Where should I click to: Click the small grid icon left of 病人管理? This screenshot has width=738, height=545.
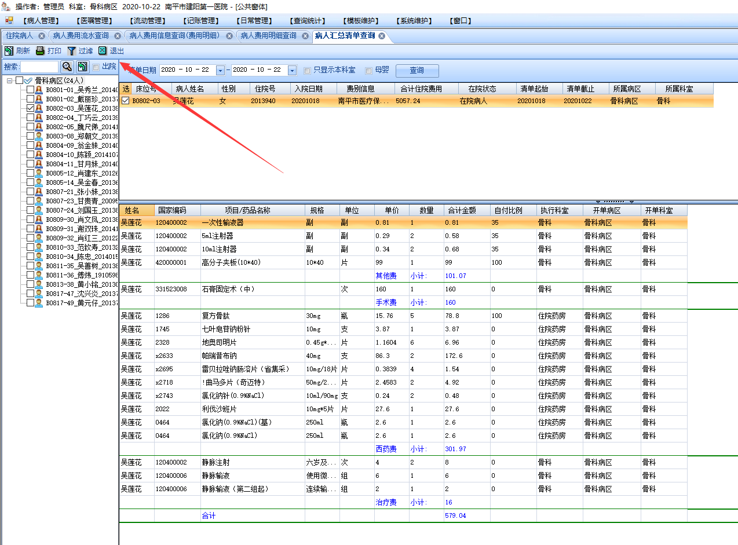click(x=9, y=20)
